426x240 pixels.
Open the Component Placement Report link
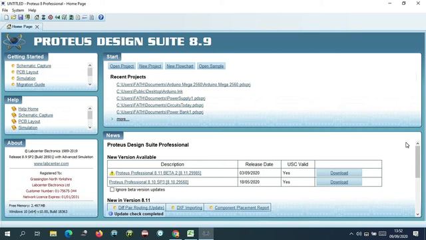pyautogui.click(x=242, y=207)
